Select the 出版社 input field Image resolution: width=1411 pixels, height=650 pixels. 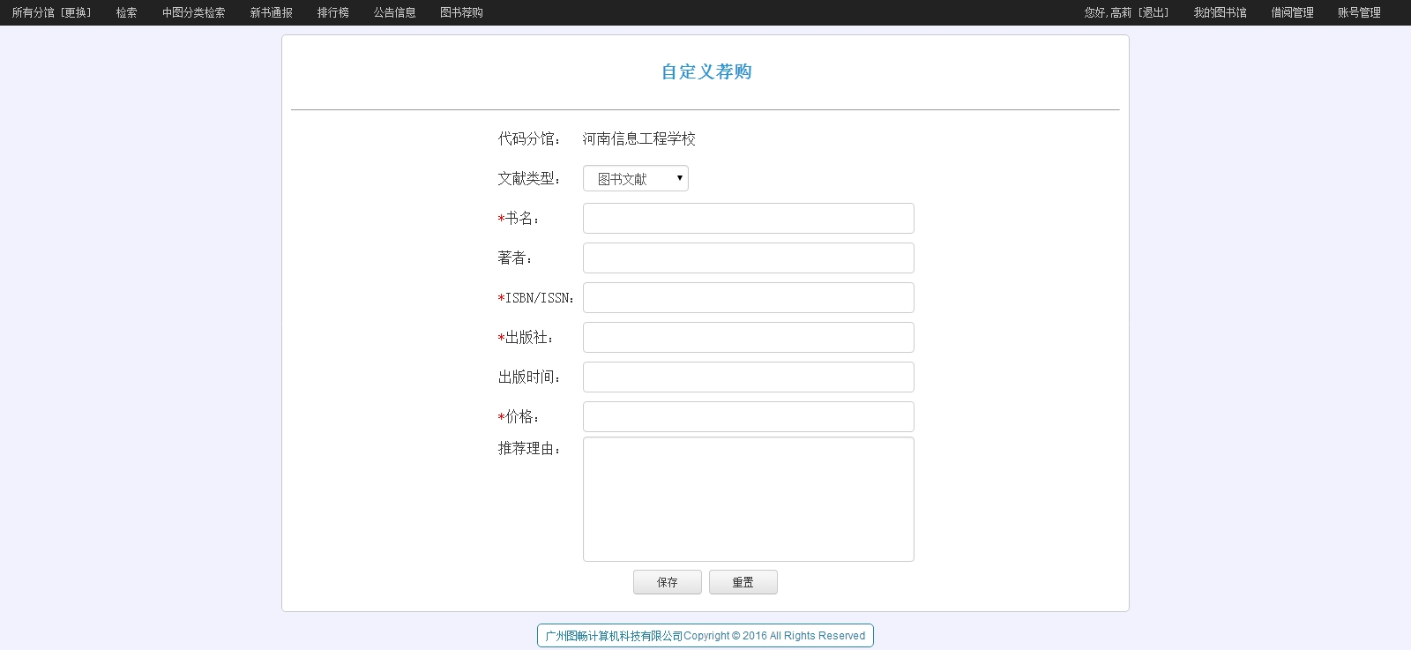click(x=748, y=338)
